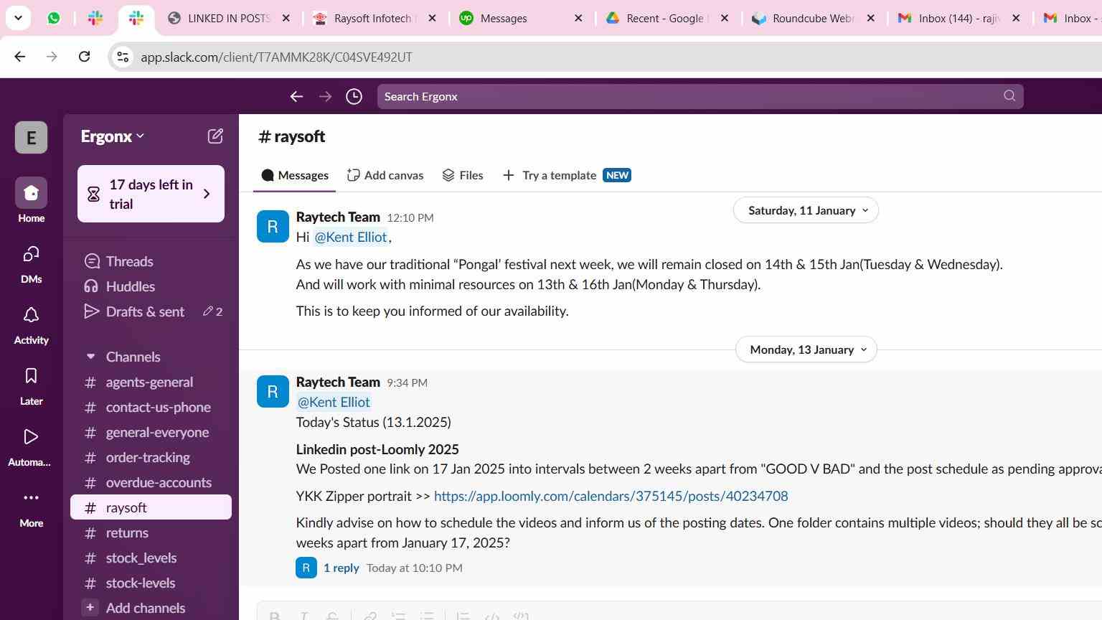Close the LINKED IN POSTS tab
The height and width of the screenshot is (620, 1102).
click(286, 18)
